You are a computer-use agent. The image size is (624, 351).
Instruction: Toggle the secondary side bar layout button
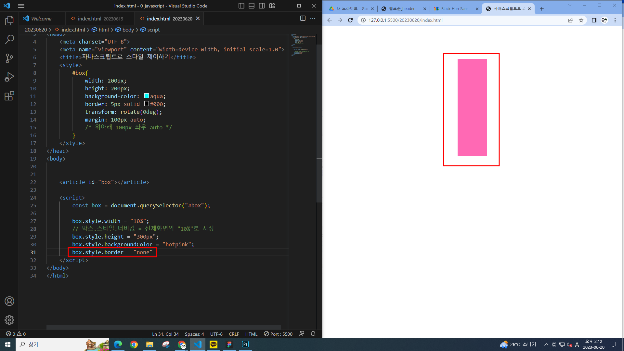(262, 6)
